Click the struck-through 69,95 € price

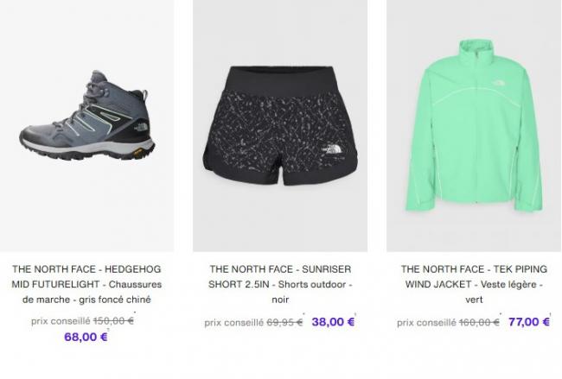point(284,323)
